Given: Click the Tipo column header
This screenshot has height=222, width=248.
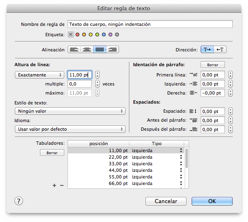Looking at the screenshot, I should click(157, 143).
